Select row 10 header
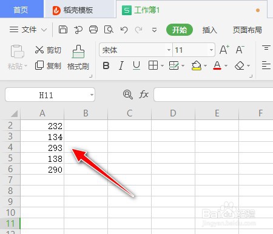 click(x=10, y=213)
